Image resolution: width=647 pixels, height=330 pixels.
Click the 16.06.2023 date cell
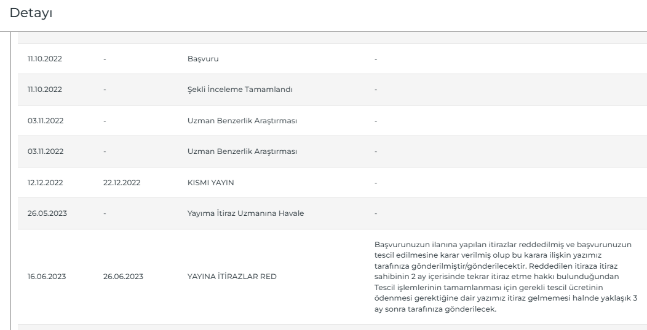pyautogui.click(x=47, y=277)
